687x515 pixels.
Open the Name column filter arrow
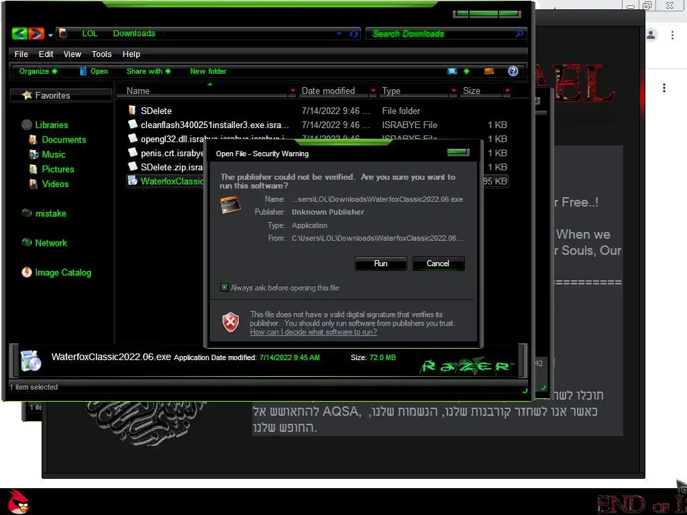[x=293, y=91]
